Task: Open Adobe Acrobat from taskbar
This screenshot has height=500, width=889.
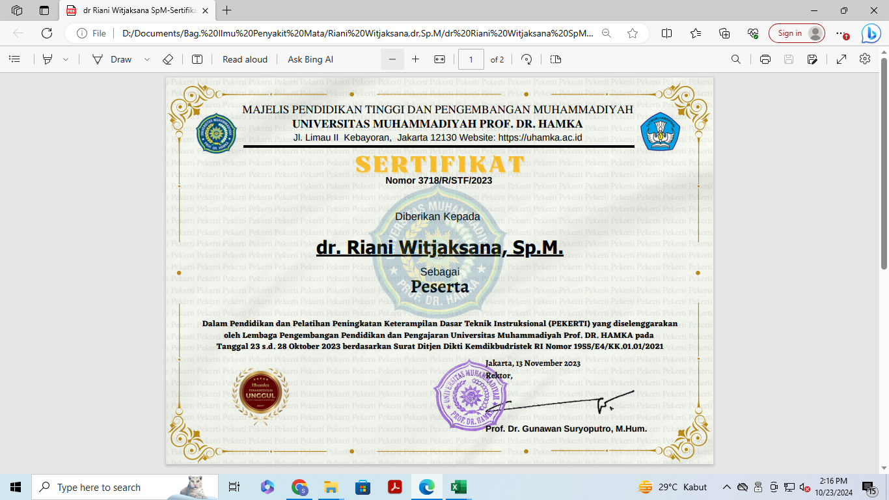Action: [394, 487]
